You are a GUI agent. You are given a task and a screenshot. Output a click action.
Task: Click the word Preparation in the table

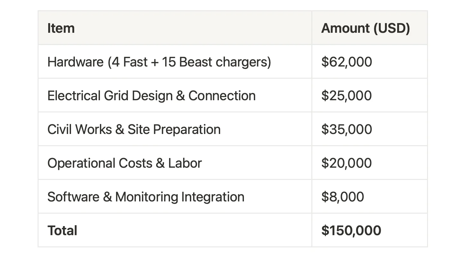187,129
